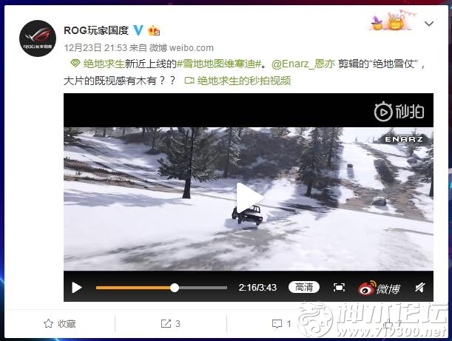Click the large play overlay on video
Screen dimensions: 452x341
point(249,198)
